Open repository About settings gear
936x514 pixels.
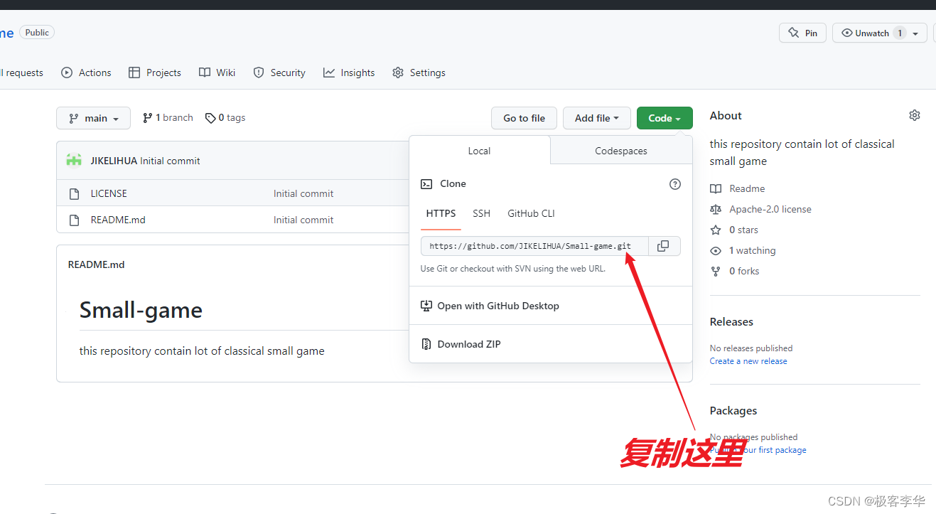[915, 115]
